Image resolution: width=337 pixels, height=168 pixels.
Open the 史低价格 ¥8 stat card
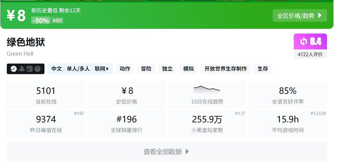coord(127,95)
